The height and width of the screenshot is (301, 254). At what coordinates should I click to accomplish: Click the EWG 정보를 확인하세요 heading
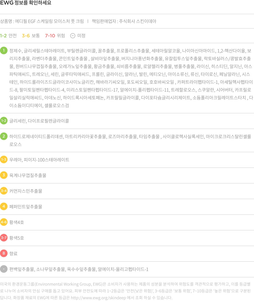click(x=26, y=3)
